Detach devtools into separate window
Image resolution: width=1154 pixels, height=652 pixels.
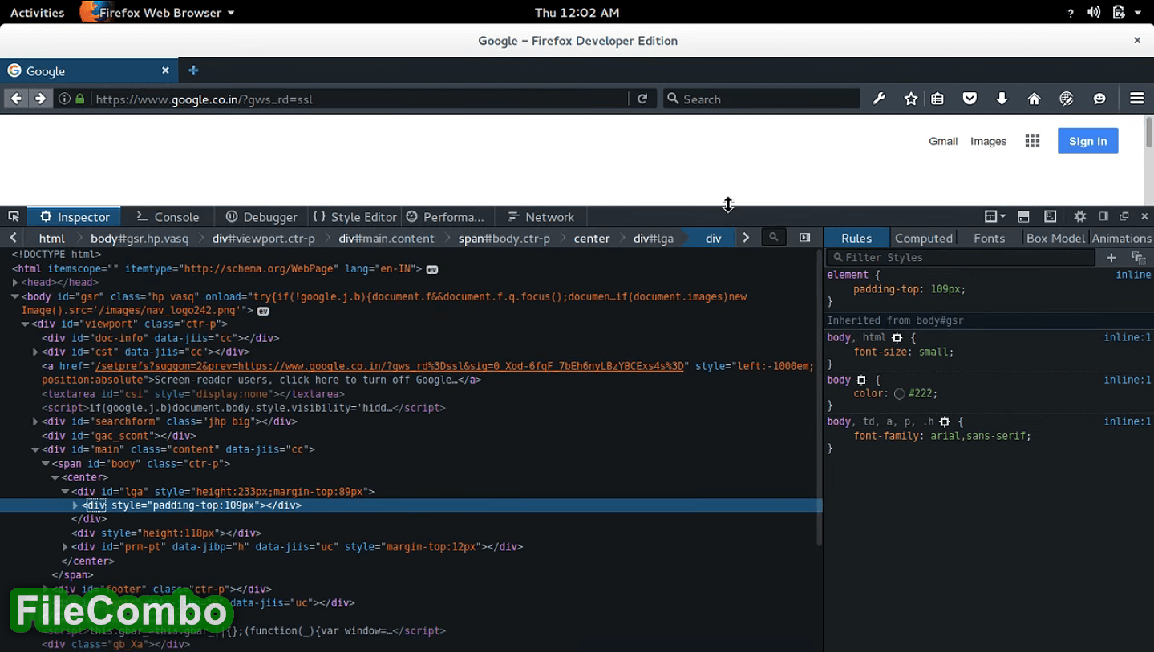click(1124, 216)
